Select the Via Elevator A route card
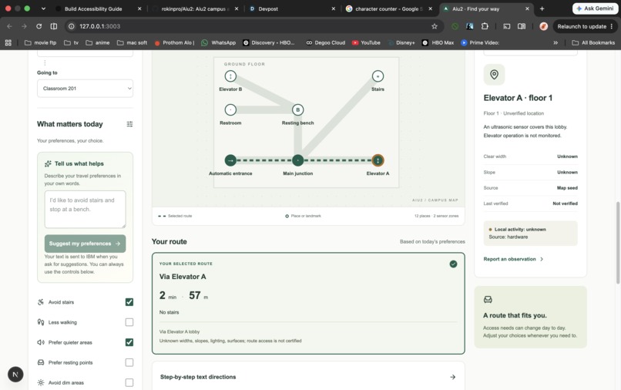The width and height of the screenshot is (621, 390). tap(308, 303)
